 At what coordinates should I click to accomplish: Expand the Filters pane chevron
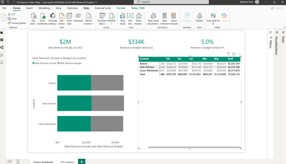click(270, 32)
